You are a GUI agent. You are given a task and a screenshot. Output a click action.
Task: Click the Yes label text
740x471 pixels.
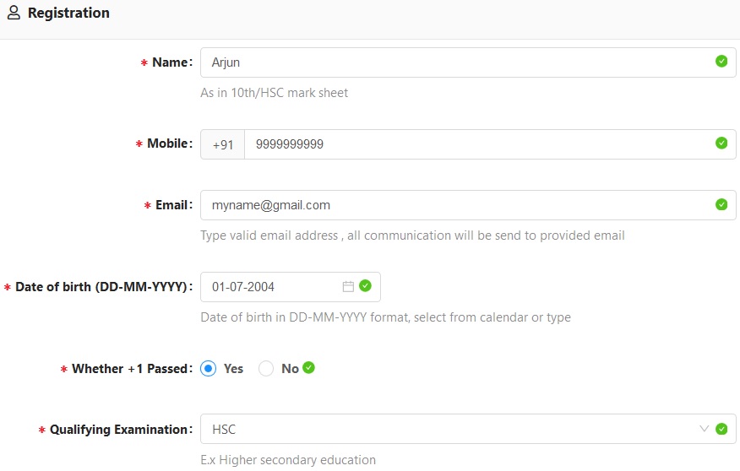(233, 369)
